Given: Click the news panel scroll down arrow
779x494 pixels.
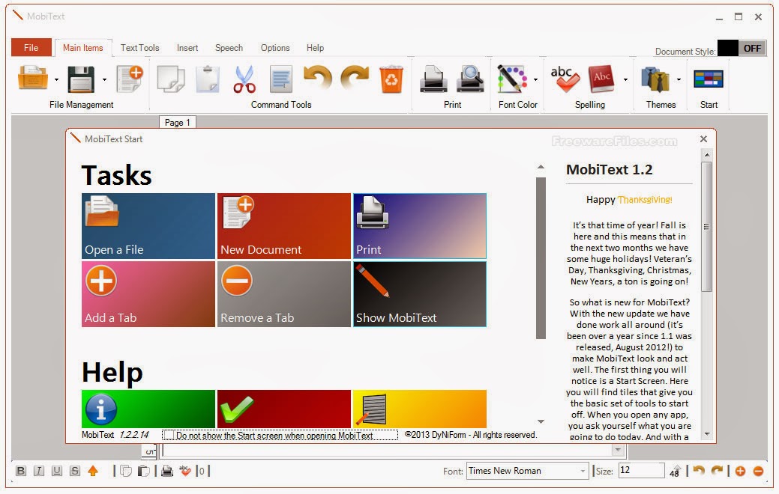Looking at the screenshot, I should [x=706, y=434].
